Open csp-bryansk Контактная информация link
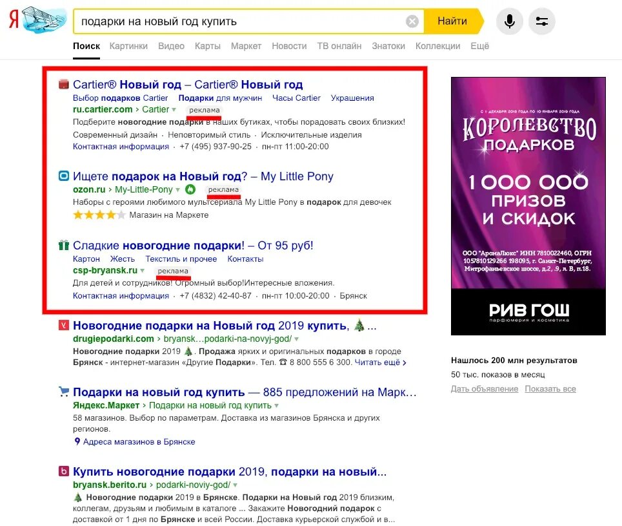The height and width of the screenshot is (526, 622). (121, 295)
